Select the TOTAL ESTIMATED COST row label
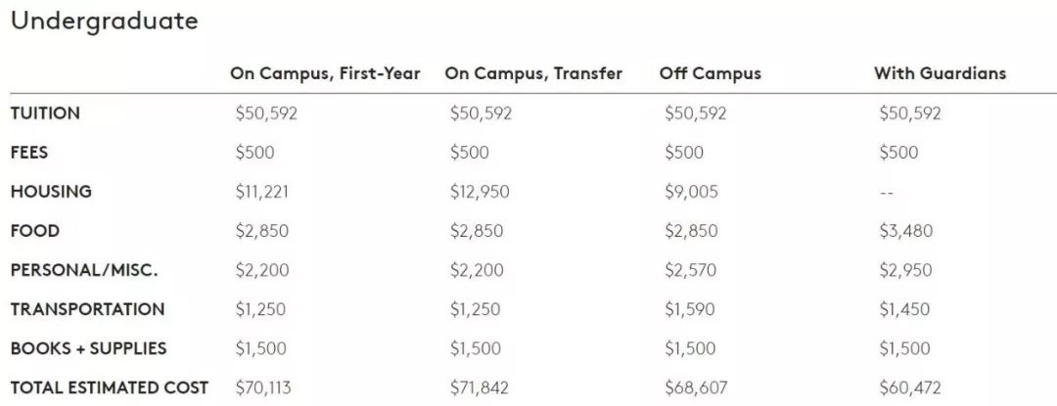 (110, 387)
